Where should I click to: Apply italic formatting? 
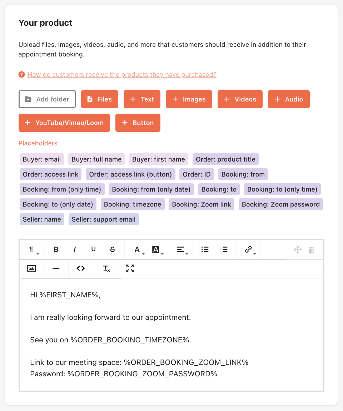(75, 249)
